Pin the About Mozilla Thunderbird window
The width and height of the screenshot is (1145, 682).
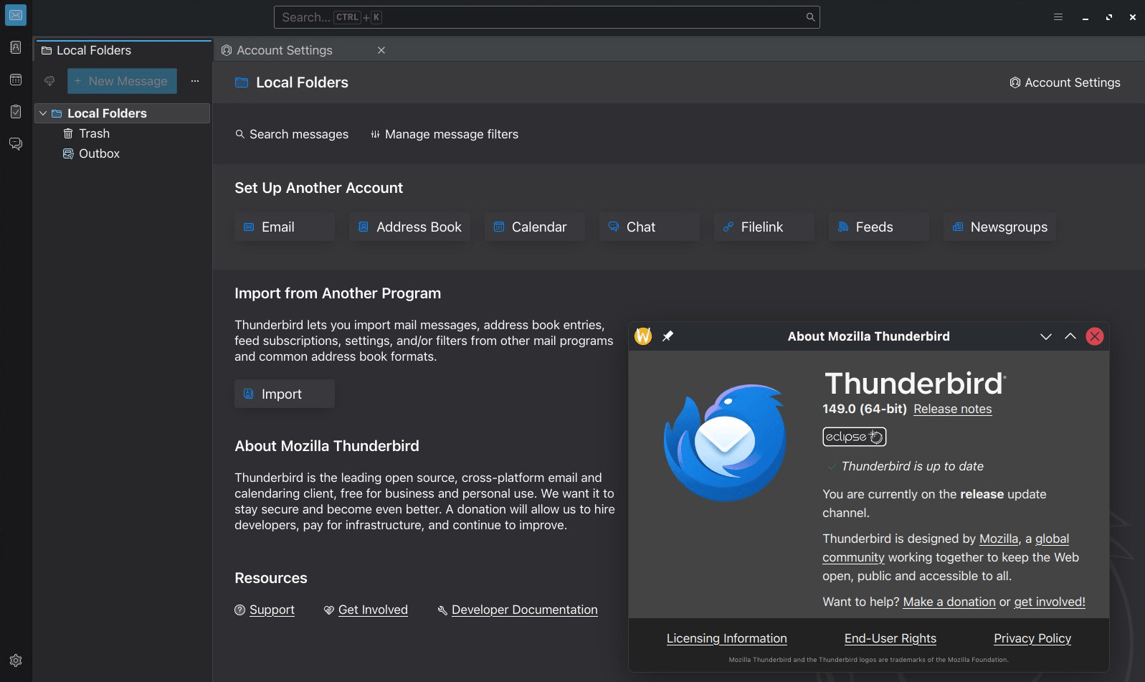667,336
